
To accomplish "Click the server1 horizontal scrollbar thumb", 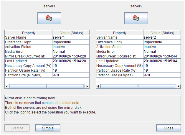I will pos(47,86).
